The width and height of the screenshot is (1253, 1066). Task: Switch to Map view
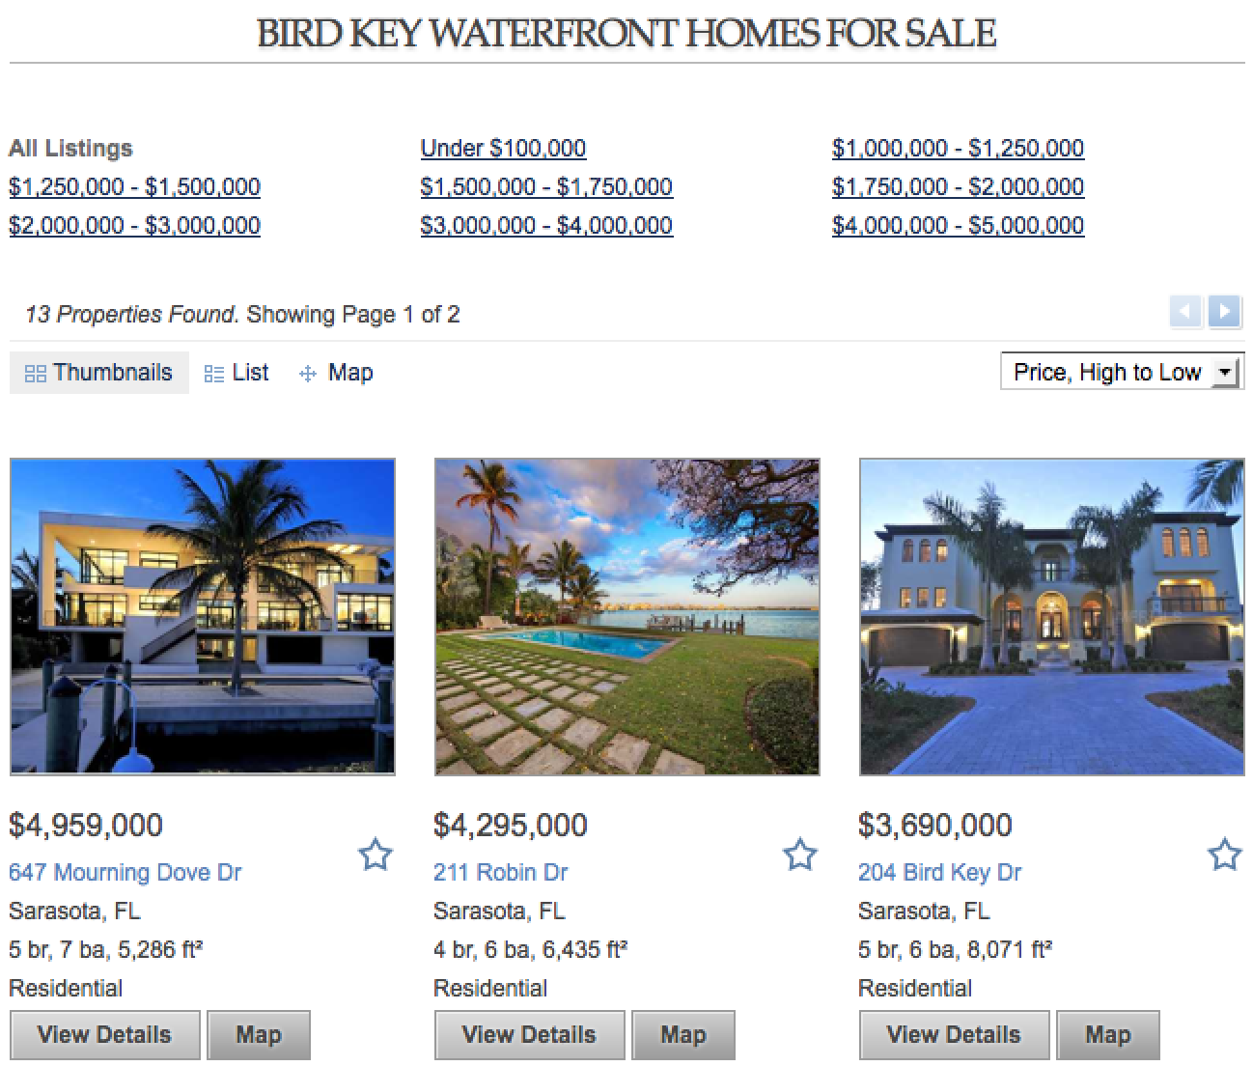click(337, 373)
